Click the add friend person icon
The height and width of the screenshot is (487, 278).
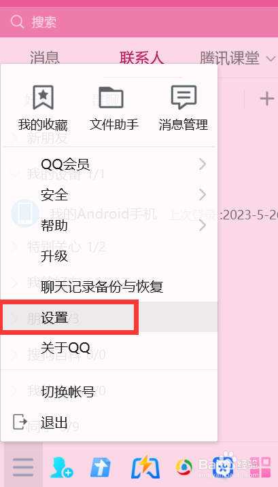coord(62,467)
